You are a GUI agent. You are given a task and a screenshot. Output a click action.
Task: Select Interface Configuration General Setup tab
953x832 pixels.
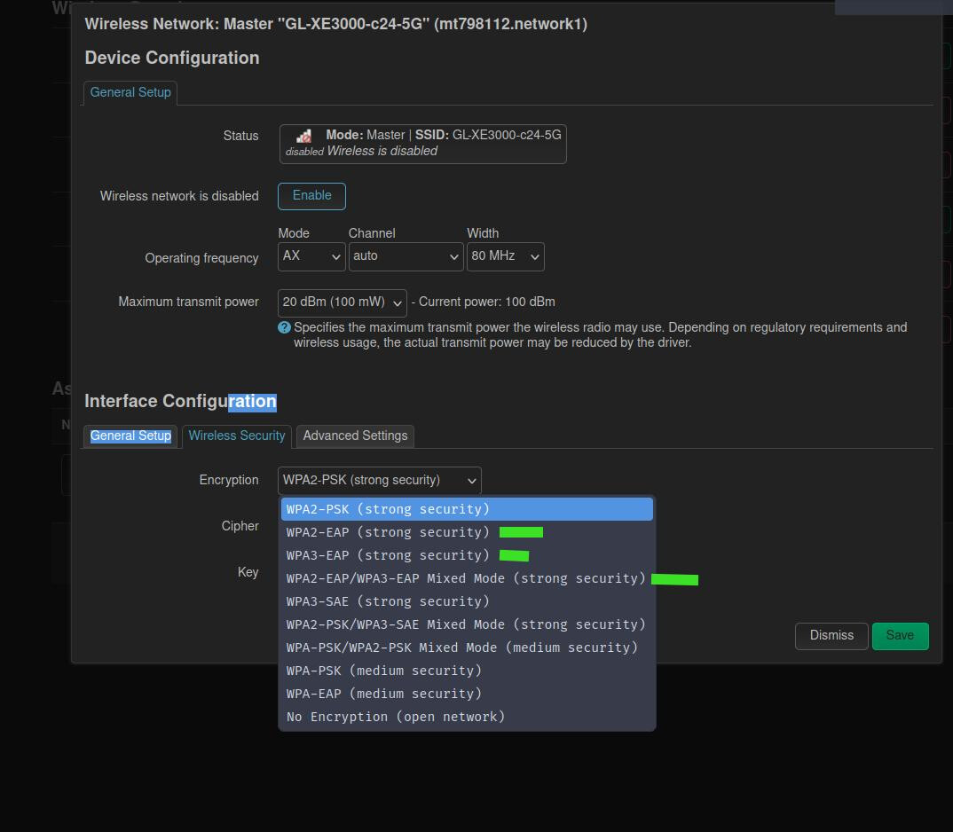tap(130, 436)
